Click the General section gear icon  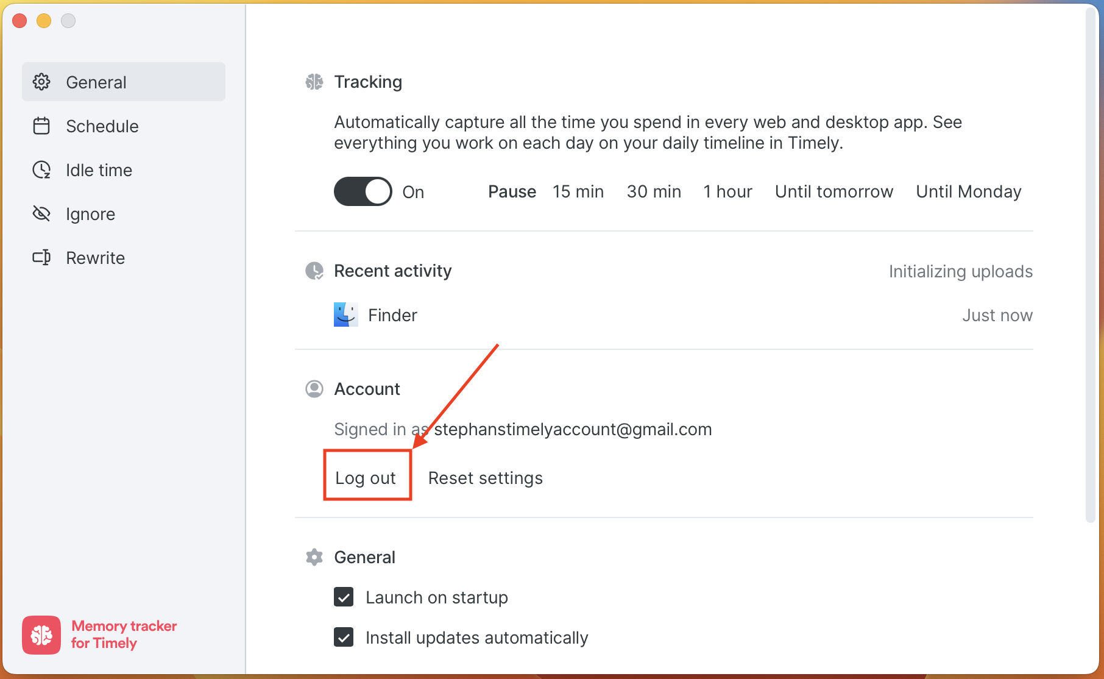coord(314,557)
